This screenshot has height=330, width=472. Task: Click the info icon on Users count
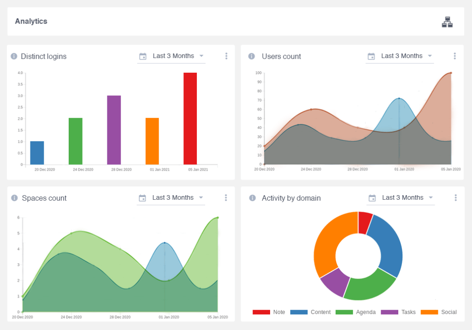pos(251,56)
